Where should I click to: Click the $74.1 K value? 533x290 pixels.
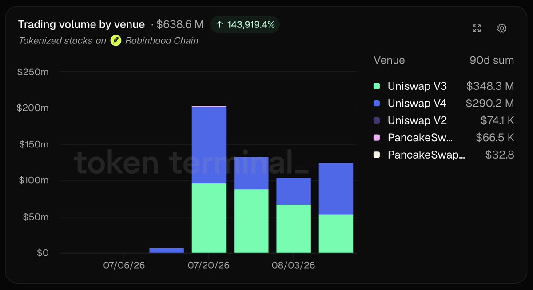pyautogui.click(x=497, y=120)
